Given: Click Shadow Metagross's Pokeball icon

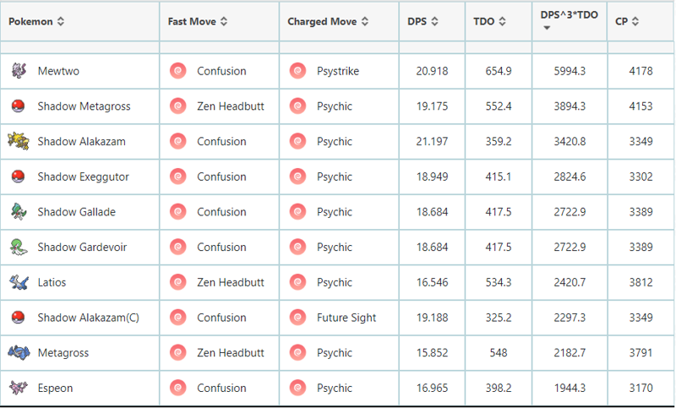Looking at the screenshot, I should point(19,106).
